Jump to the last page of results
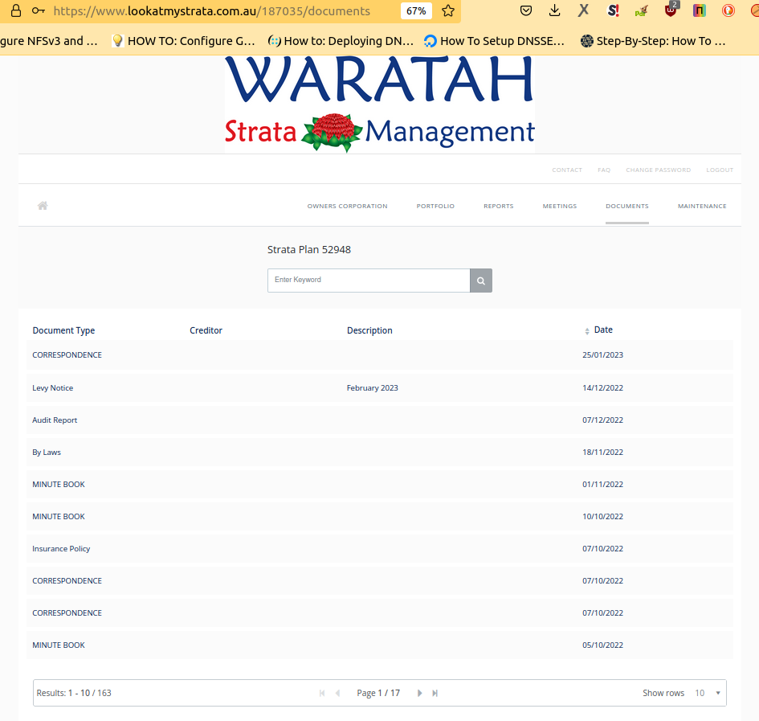The image size is (759, 721). click(435, 693)
